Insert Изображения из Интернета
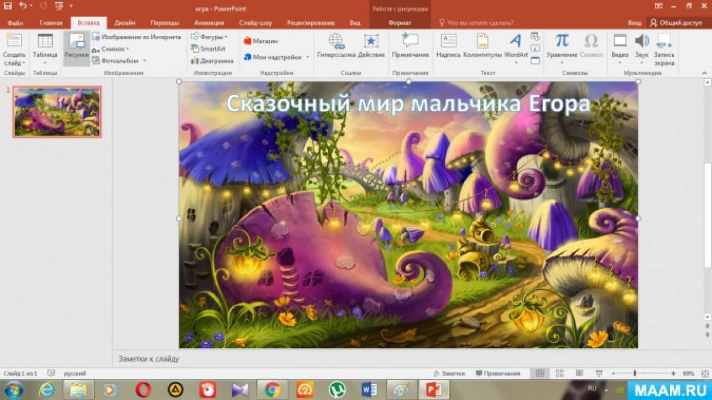The image size is (712, 400). (137, 36)
